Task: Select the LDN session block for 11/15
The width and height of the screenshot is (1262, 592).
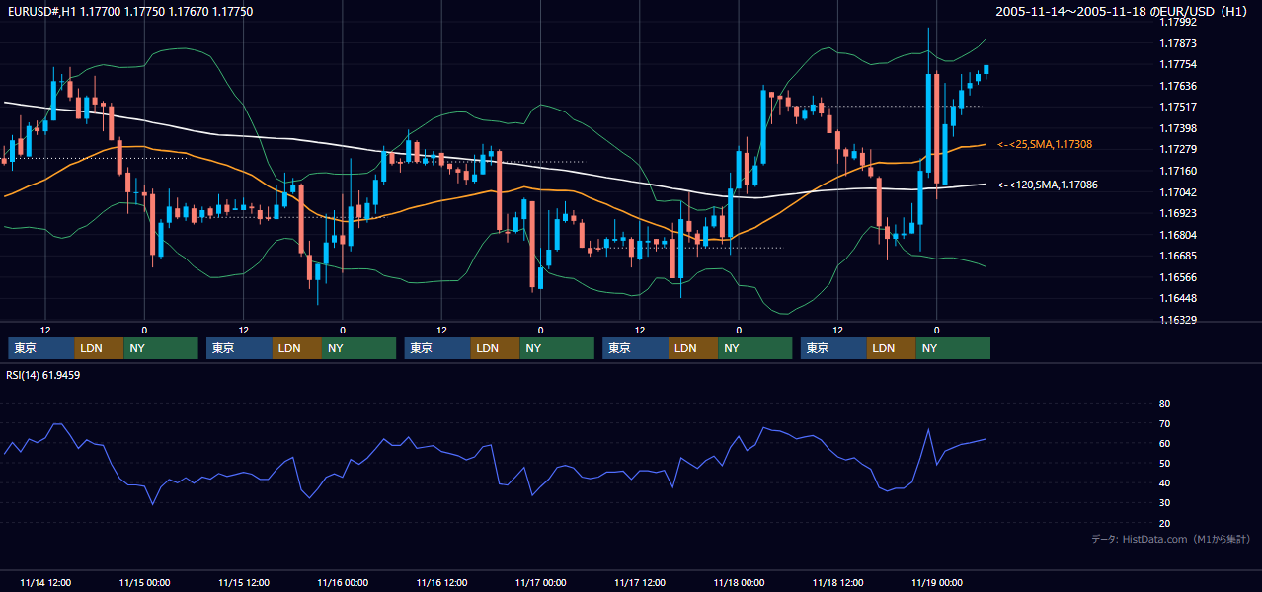Action: pyautogui.click(x=298, y=348)
